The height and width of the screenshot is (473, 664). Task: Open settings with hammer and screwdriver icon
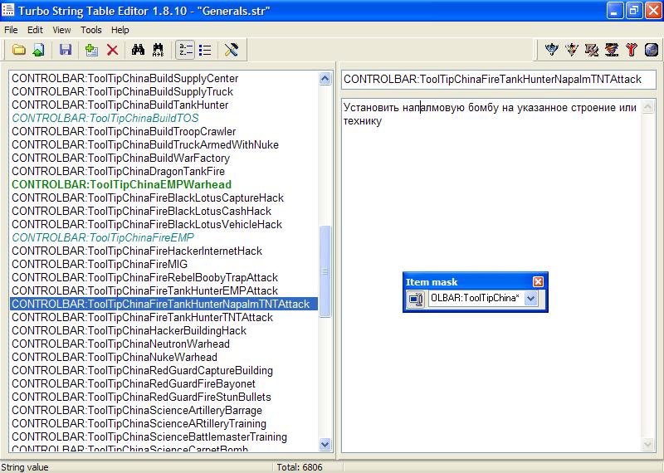tap(232, 50)
